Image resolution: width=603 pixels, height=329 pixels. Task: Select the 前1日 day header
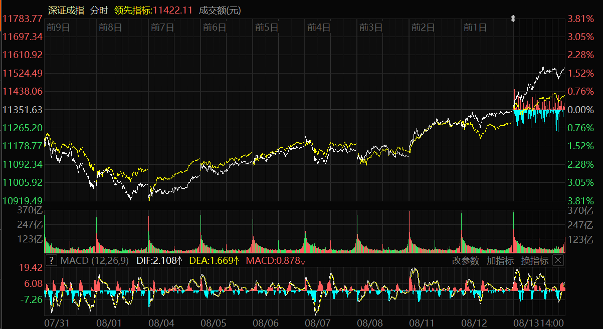pyautogui.click(x=475, y=28)
